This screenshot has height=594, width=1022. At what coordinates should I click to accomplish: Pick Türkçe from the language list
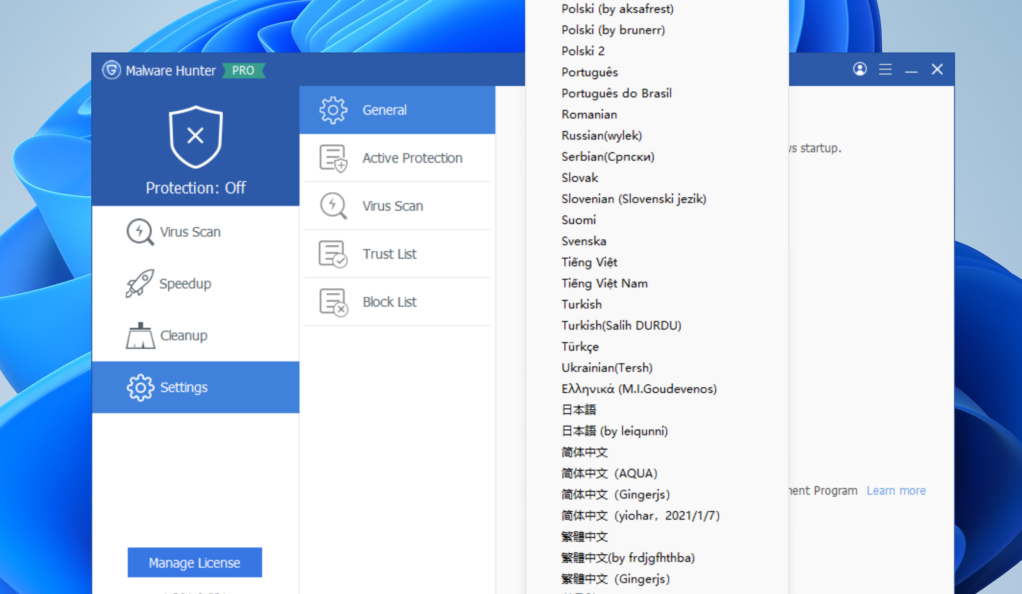click(580, 347)
